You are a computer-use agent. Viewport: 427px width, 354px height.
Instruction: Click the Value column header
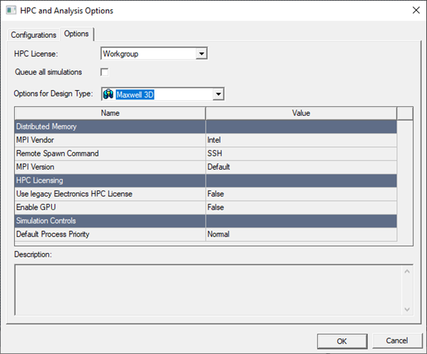pos(301,113)
